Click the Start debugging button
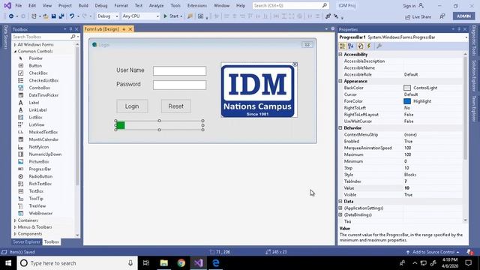This screenshot has height=270, width=480. [x=172, y=16]
